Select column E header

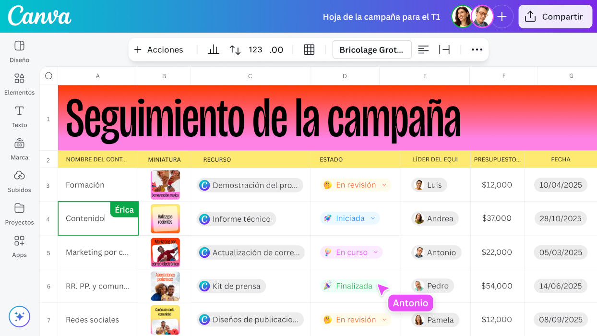coord(425,76)
